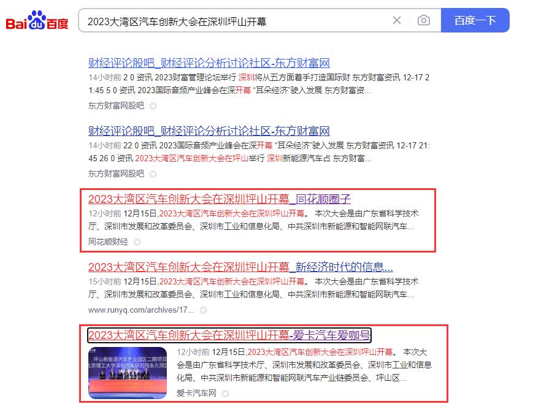Expand dropdown arrow beside second 东方财富网股吧 source
Image resolution: width=552 pixels, height=404 pixels.
pos(153,173)
